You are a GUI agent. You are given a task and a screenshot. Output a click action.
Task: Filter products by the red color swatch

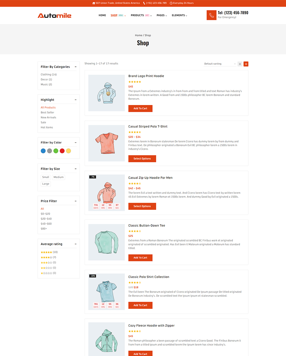(x=62, y=151)
